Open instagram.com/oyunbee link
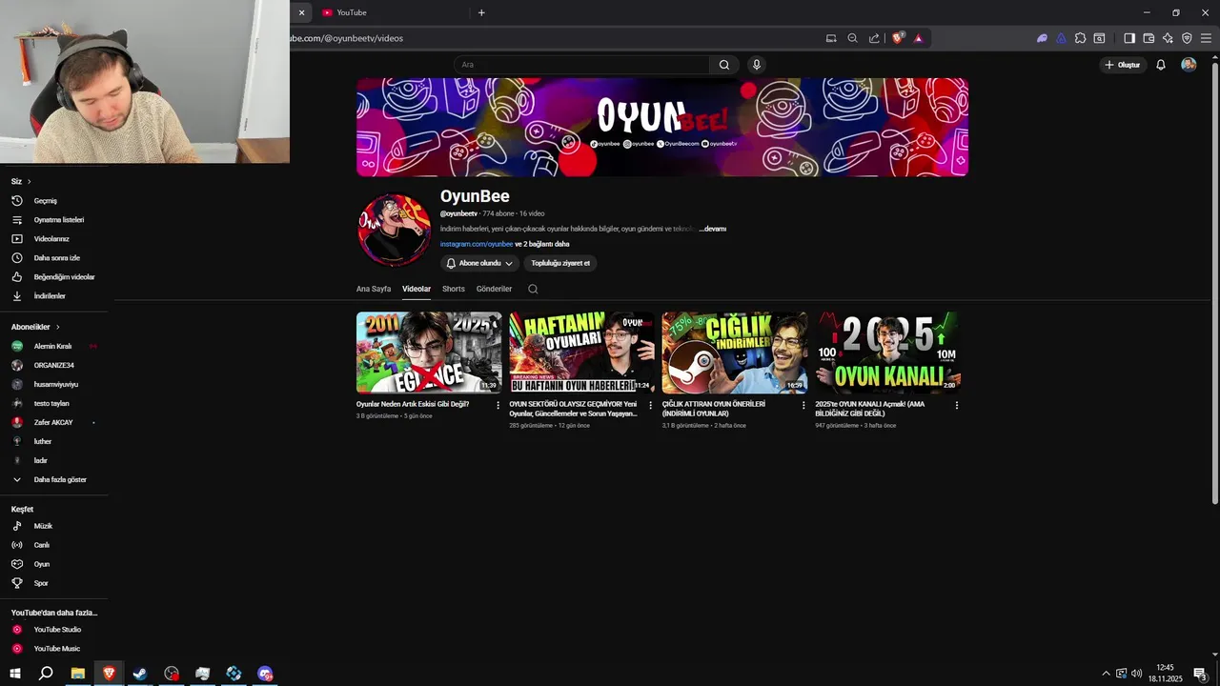The image size is (1220, 686). [x=477, y=244]
